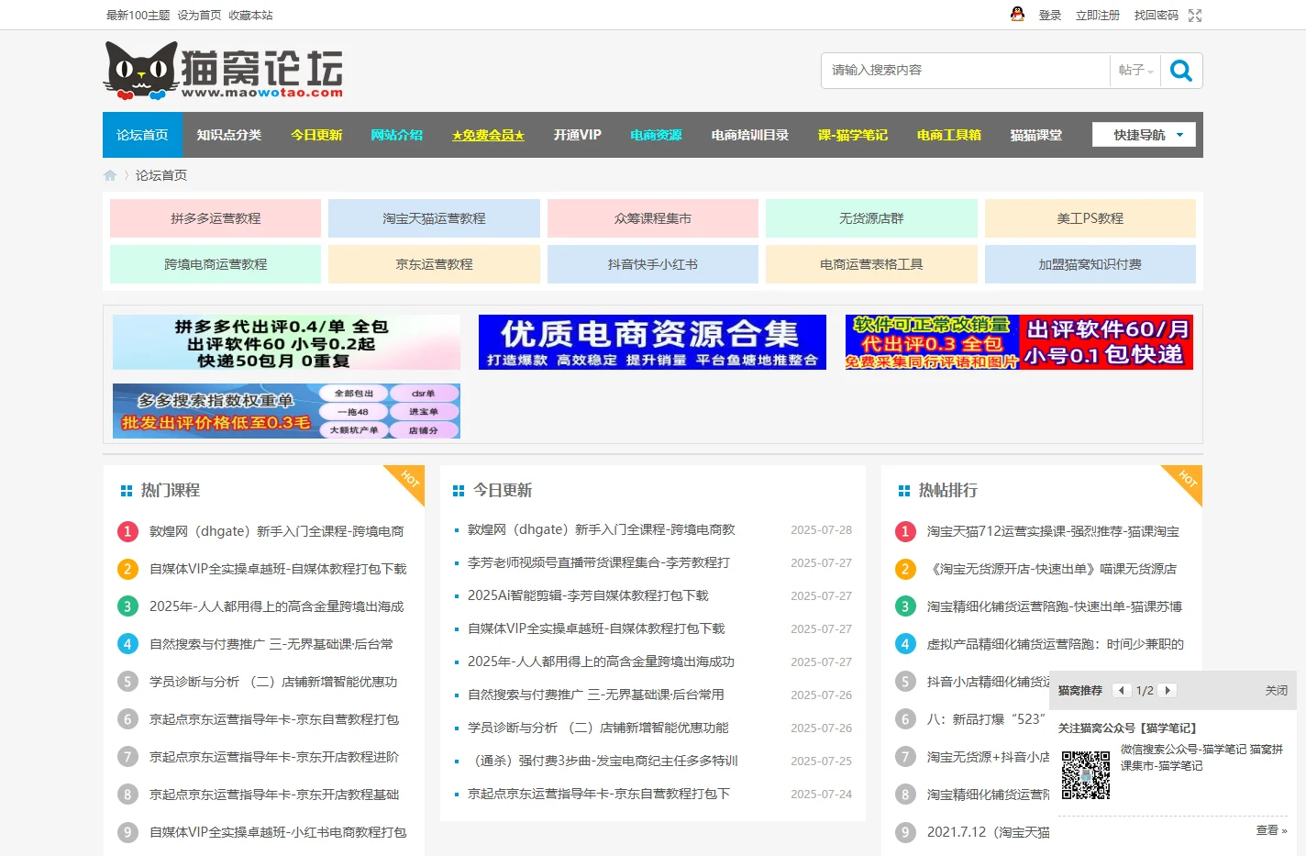Open hot course ranked 1 敦煌网
This screenshot has height=856, width=1306.
pos(276,531)
